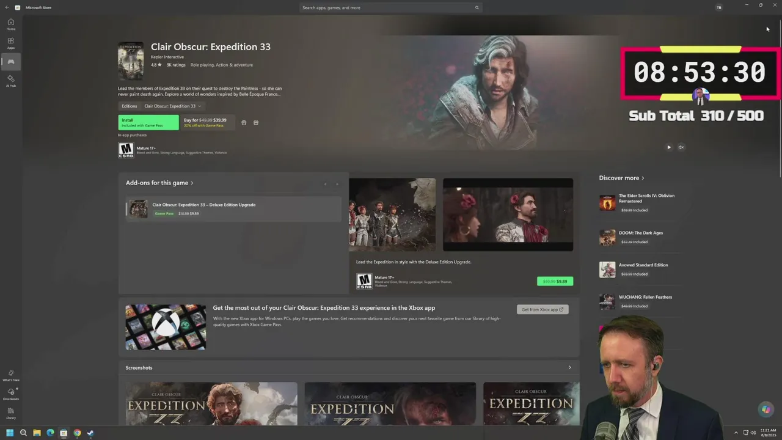
Task: Open Library in the sidebar
Action: click(10, 413)
